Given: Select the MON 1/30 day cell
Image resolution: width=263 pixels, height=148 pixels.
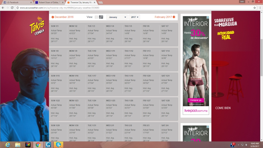Looking at the screenshot, I should coord(77,132).
